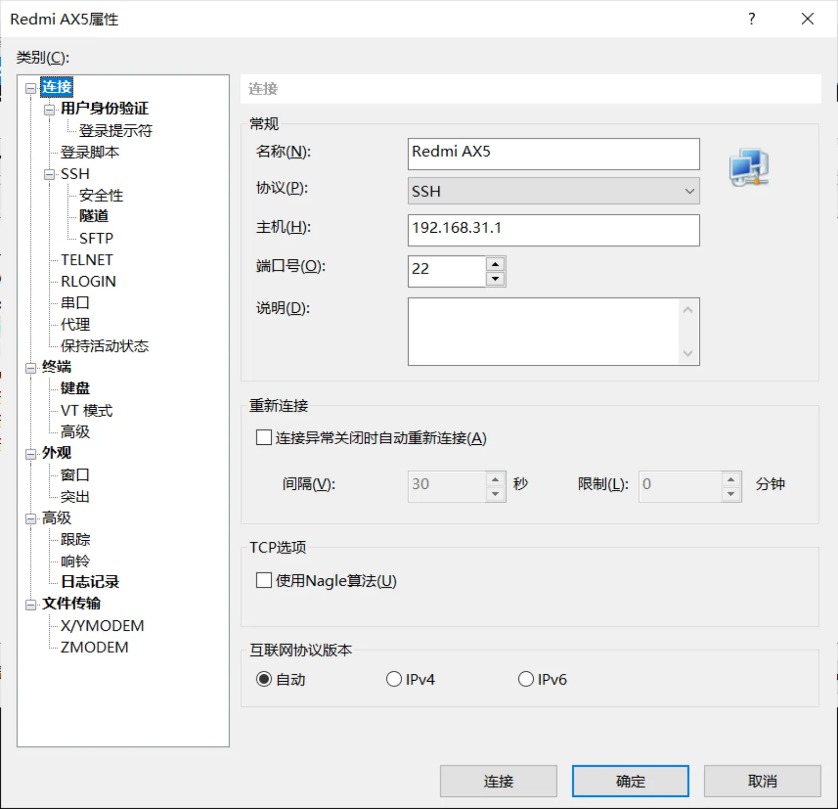Select the 用户身份验证 category
Viewport: 838px width, 809px height.
(104, 109)
